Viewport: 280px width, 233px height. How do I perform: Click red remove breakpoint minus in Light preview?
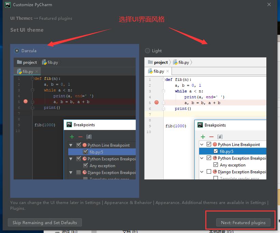211,137
